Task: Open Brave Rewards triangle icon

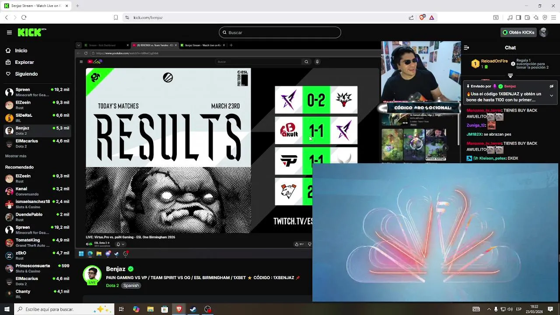Action: pos(431,17)
